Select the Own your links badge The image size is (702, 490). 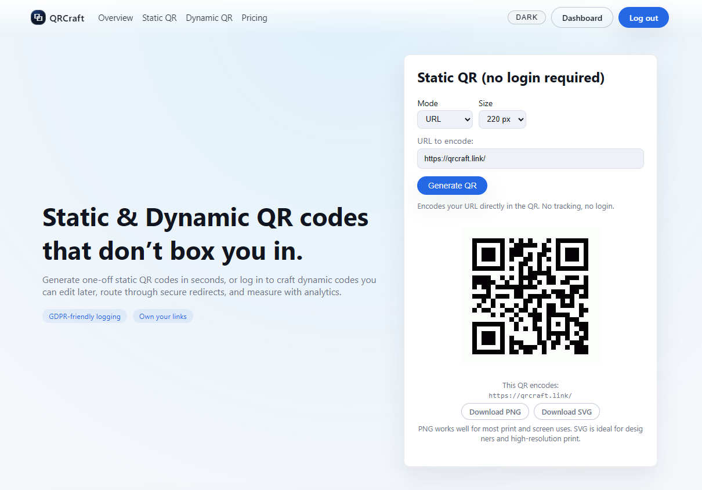[163, 317]
